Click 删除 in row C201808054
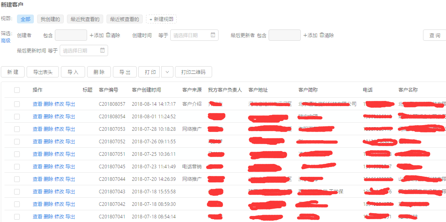This screenshot has height=222, width=446. 48,116
